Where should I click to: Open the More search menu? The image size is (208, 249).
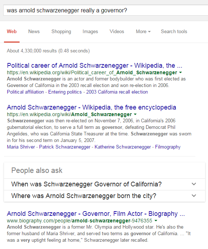point(143,31)
